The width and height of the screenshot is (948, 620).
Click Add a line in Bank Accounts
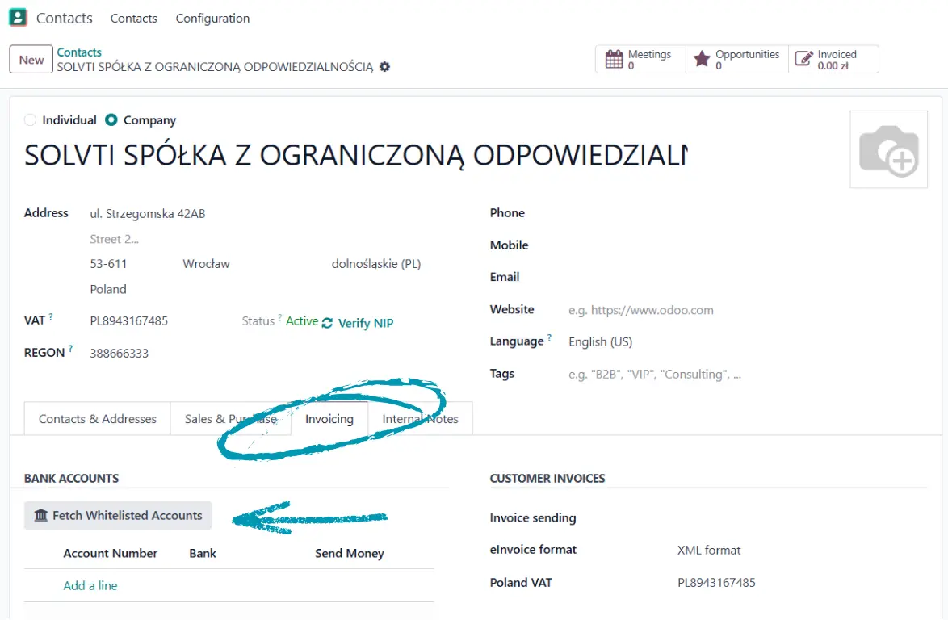pyautogui.click(x=90, y=585)
